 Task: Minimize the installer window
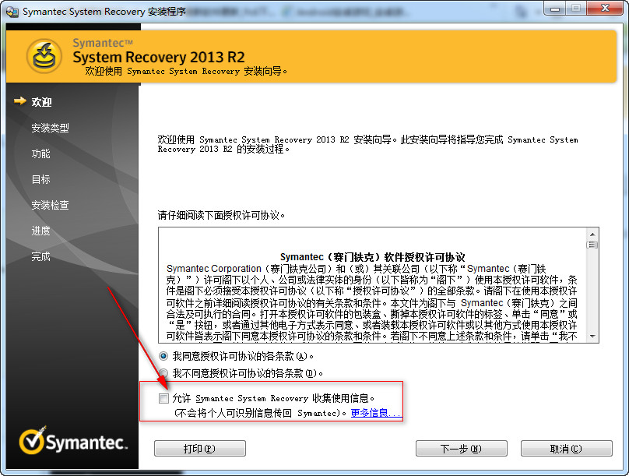tap(555, 8)
